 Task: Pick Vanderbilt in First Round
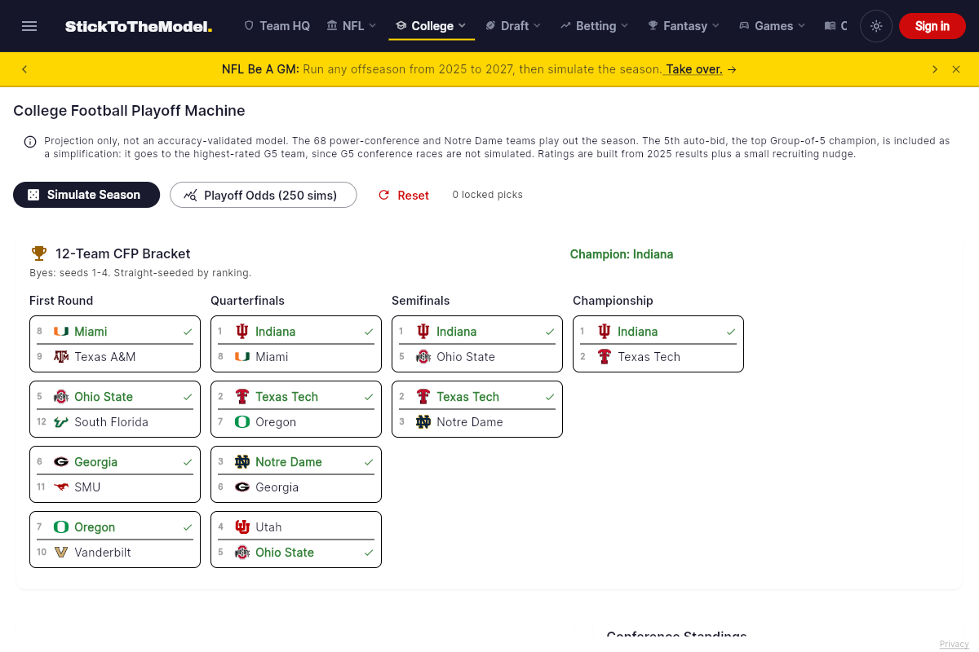[115, 553]
